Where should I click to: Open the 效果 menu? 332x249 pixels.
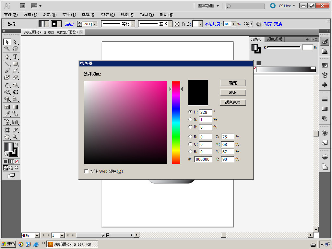(x=108, y=15)
